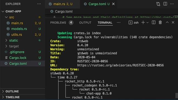Split the terminal pane
Screen dimensions: 178x100
pos(154,22)
